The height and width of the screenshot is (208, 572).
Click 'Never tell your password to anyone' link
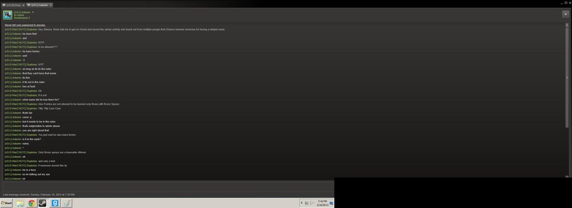25,25
